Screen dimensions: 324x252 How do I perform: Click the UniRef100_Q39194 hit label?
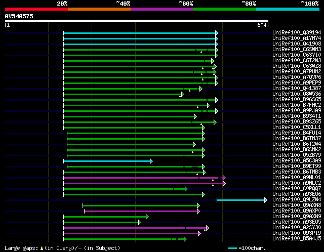pyautogui.click(x=297, y=32)
